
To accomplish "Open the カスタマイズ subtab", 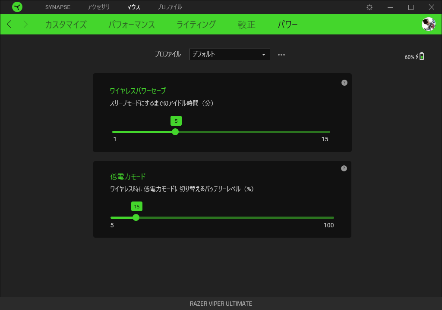I will (x=66, y=25).
